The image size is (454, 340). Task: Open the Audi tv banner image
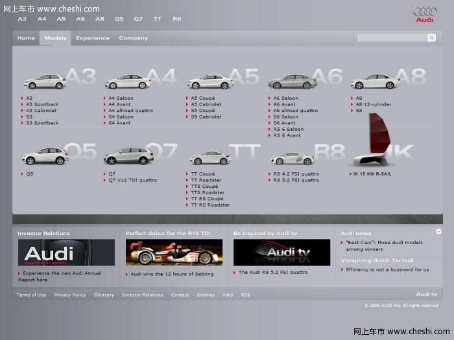point(281,253)
